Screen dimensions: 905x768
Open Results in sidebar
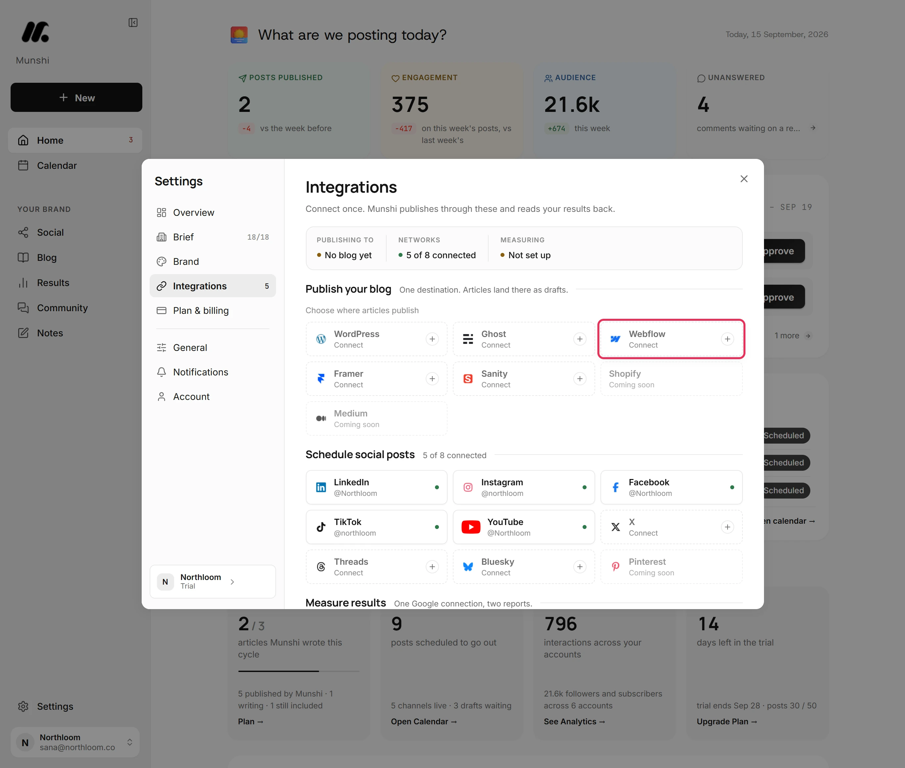[x=75, y=283]
